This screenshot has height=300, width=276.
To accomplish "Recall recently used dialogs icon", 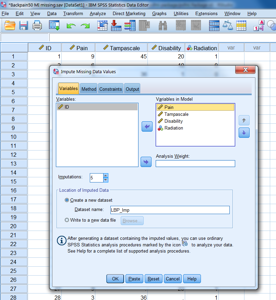I will [x=54, y=25].
